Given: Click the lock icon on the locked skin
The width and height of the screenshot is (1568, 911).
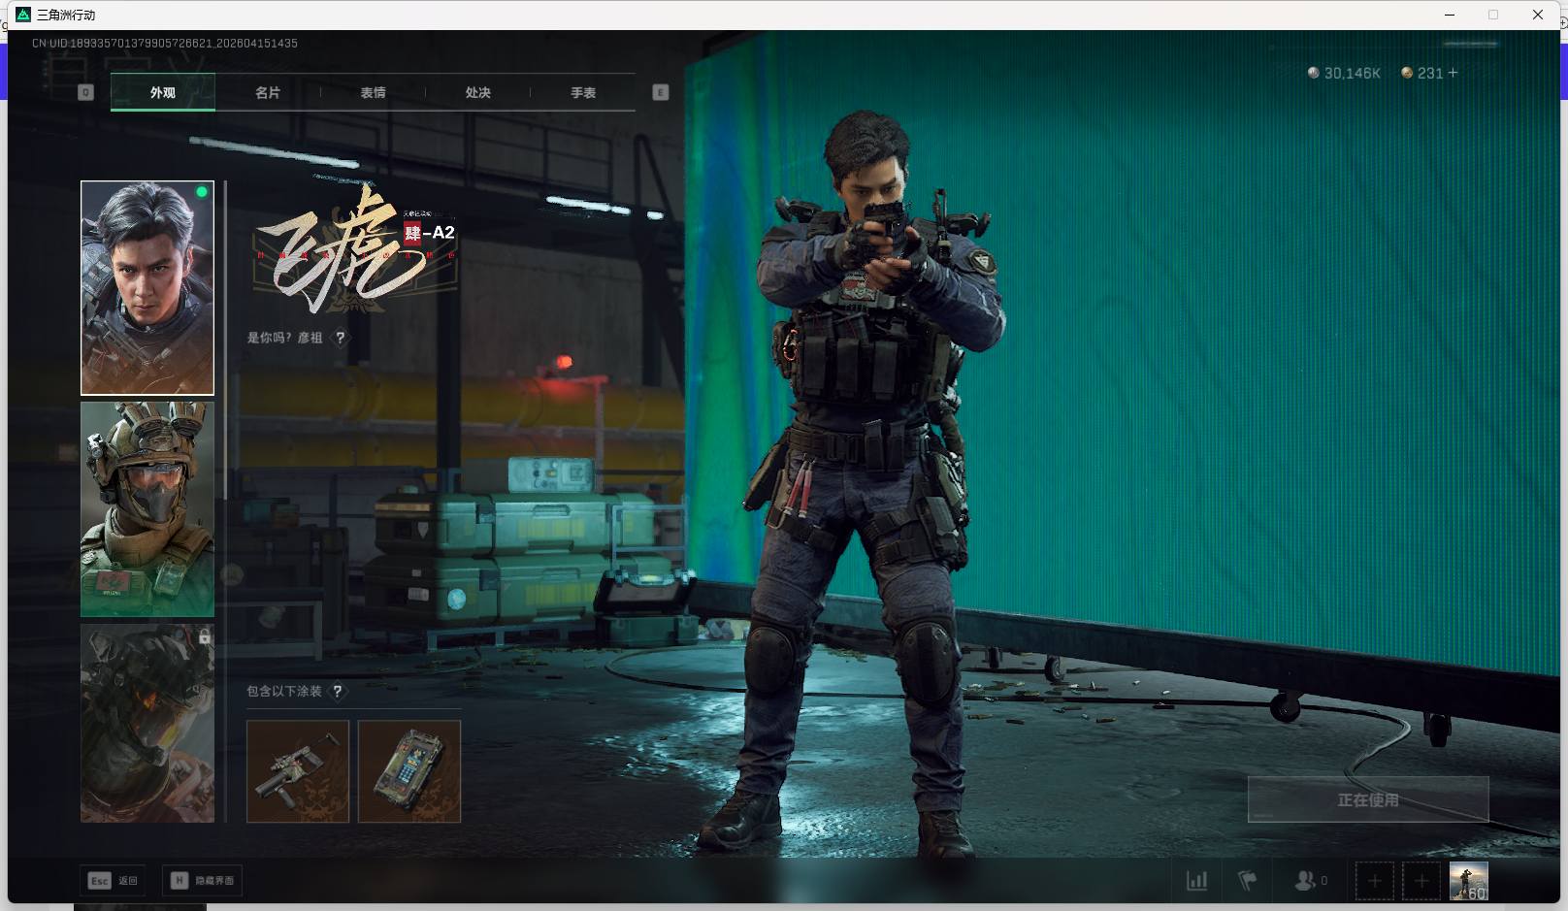Looking at the screenshot, I should 205,637.
